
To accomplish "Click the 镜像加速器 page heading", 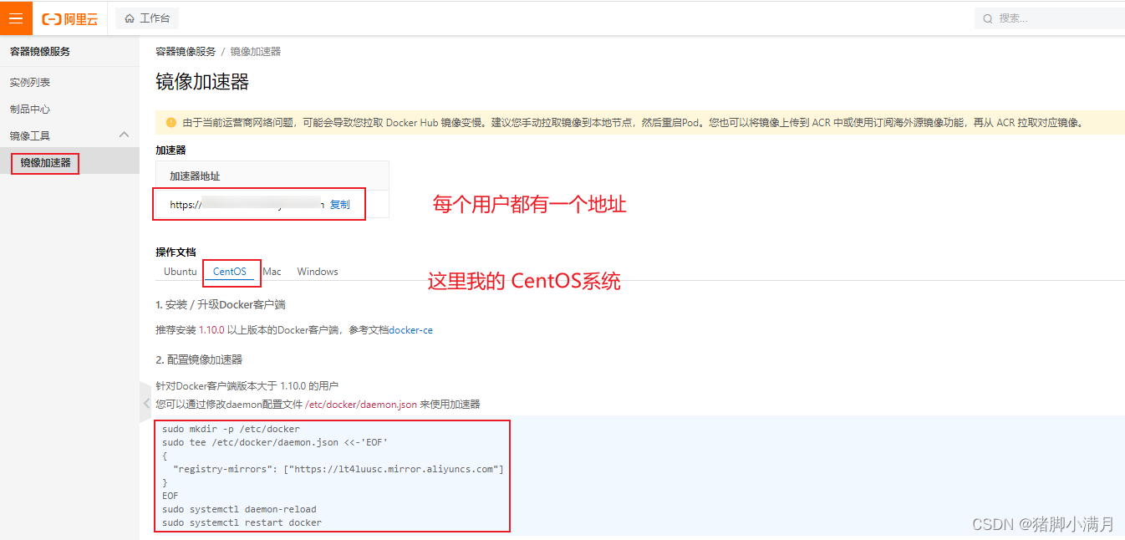I will point(202,82).
